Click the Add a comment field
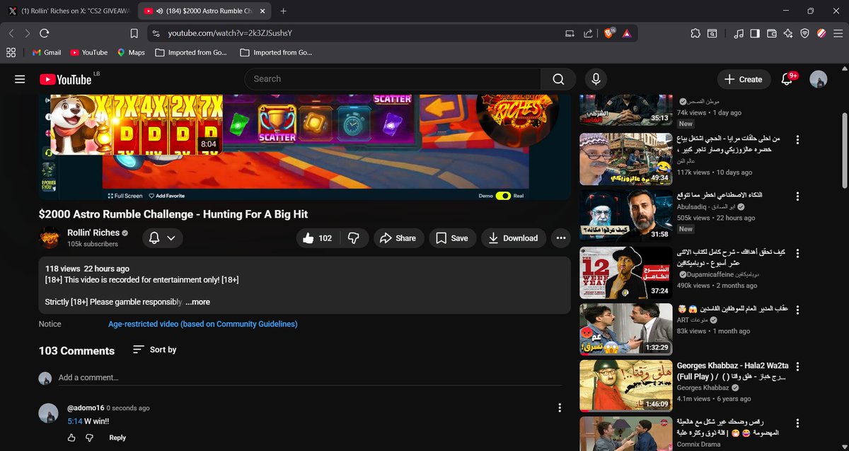The image size is (849, 451). click(310, 377)
